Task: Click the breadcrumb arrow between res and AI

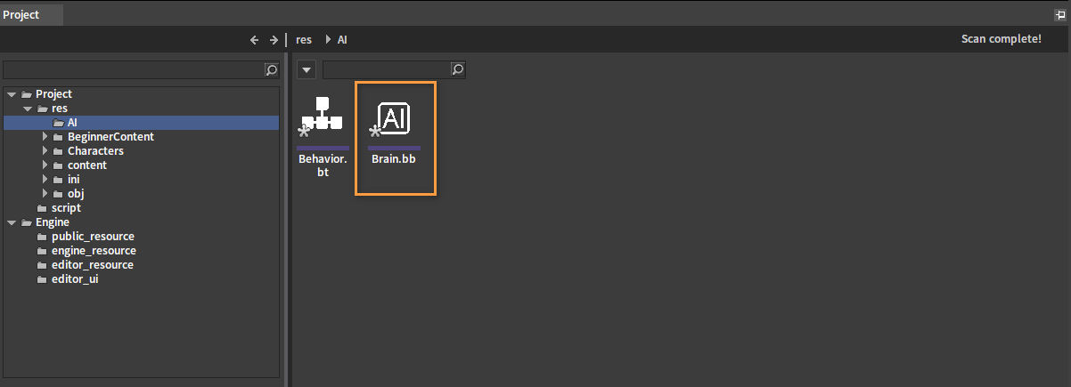Action: (x=327, y=40)
